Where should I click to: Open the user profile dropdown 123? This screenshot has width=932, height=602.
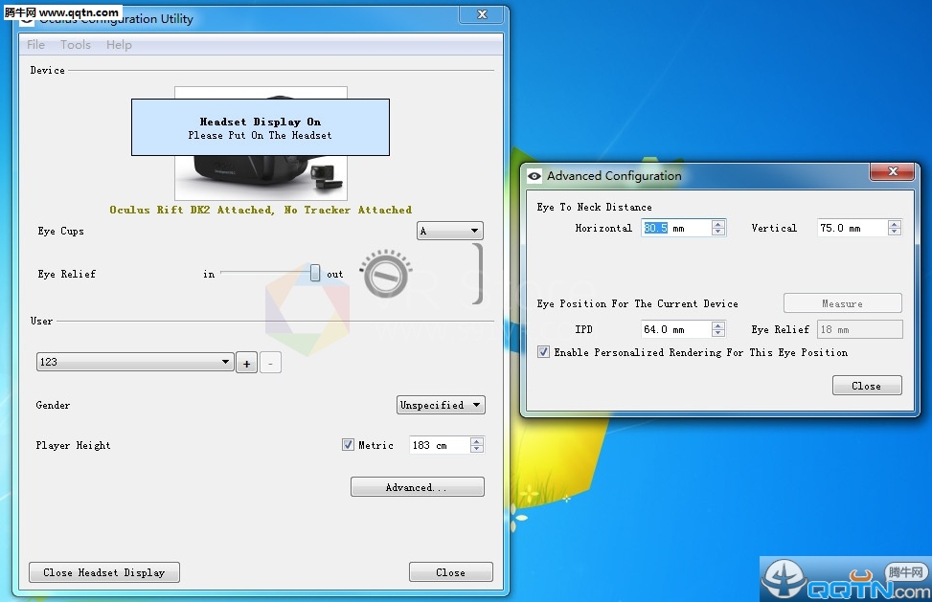[x=134, y=363]
